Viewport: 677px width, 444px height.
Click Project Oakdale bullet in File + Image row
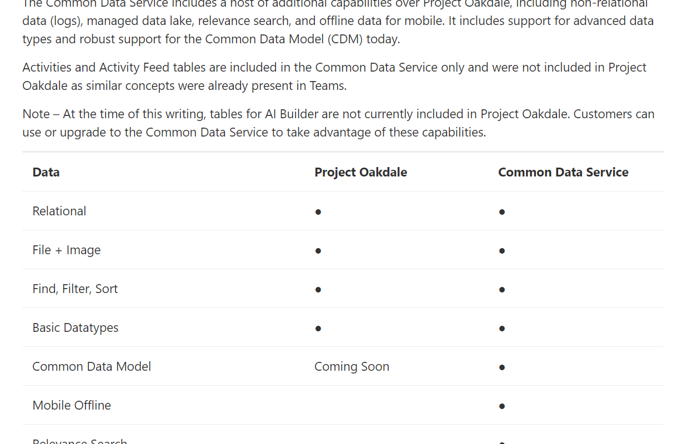[x=318, y=251]
